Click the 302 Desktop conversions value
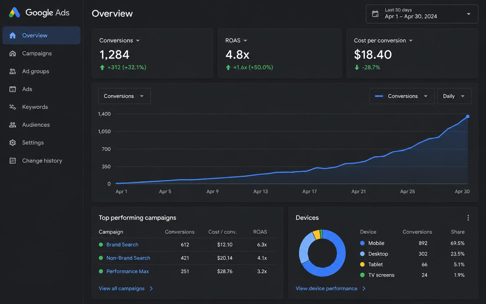This screenshot has height=304, width=486. (x=423, y=254)
